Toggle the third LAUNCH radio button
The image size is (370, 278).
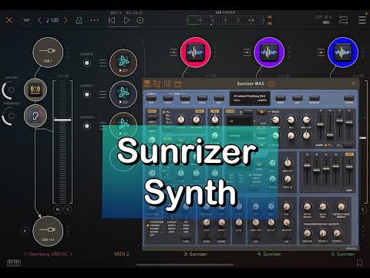(87, 126)
